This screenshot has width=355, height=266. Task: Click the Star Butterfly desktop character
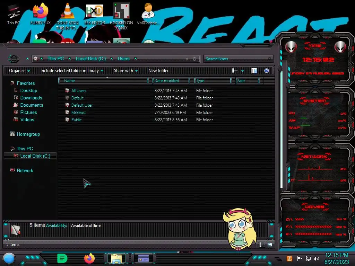point(240,229)
